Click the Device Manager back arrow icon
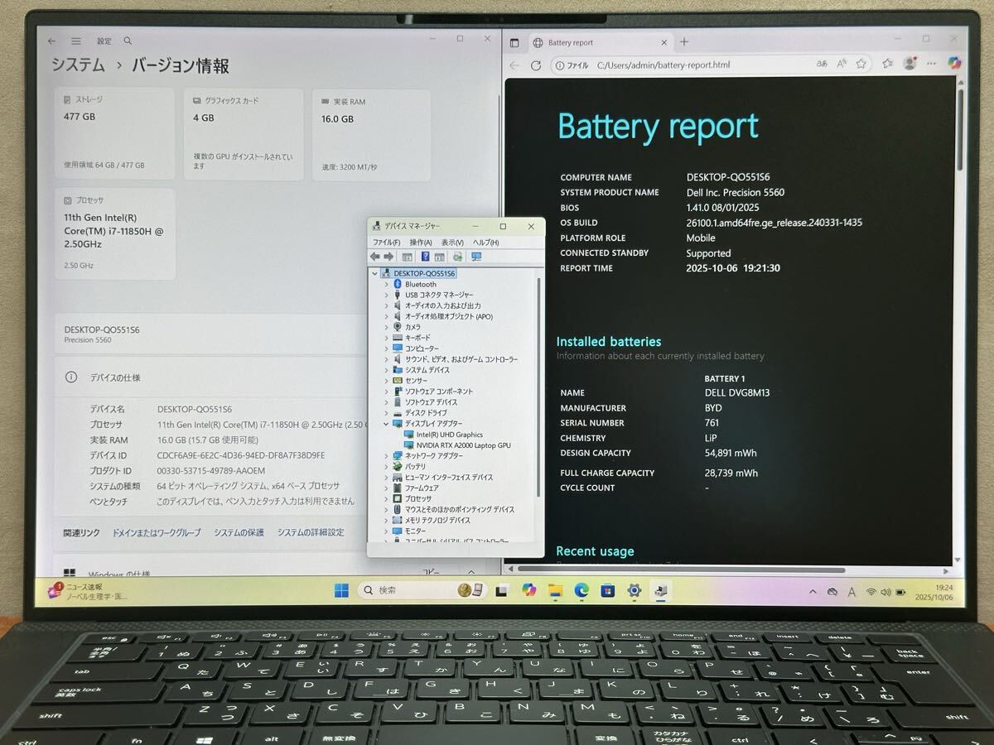994x745 pixels. click(x=375, y=257)
